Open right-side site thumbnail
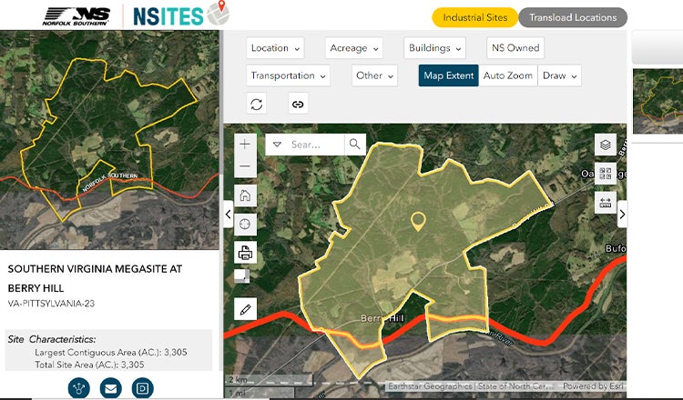The image size is (683, 400). pyautogui.click(x=658, y=101)
